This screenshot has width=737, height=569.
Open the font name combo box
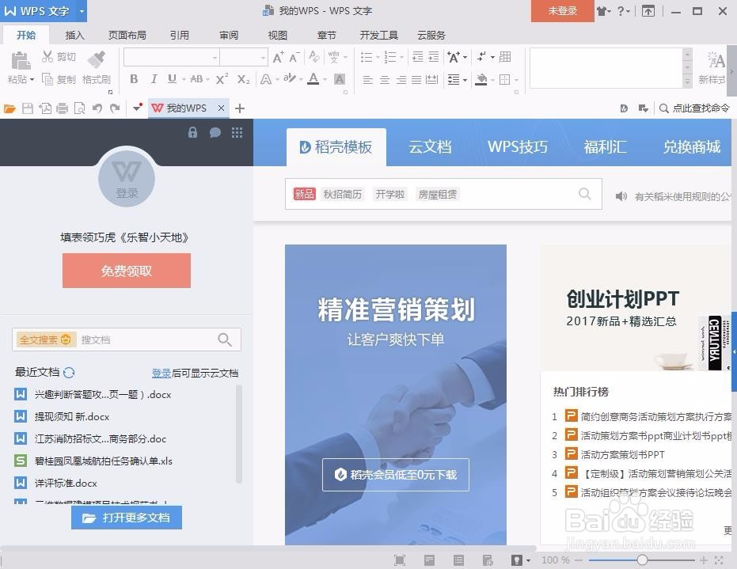pyautogui.click(x=172, y=57)
